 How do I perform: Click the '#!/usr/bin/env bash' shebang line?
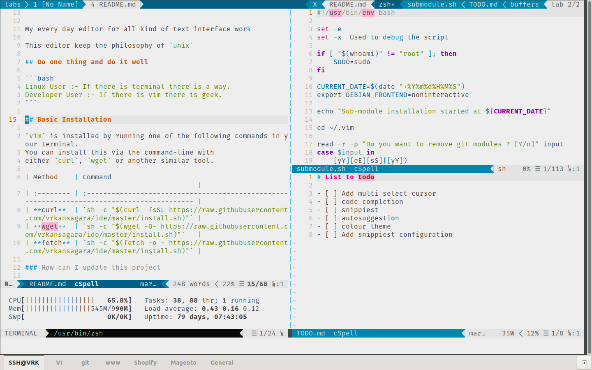356,13
